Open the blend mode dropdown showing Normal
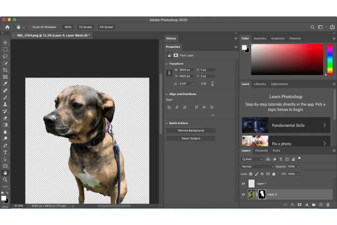337x225 pixels. tap(257, 166)
